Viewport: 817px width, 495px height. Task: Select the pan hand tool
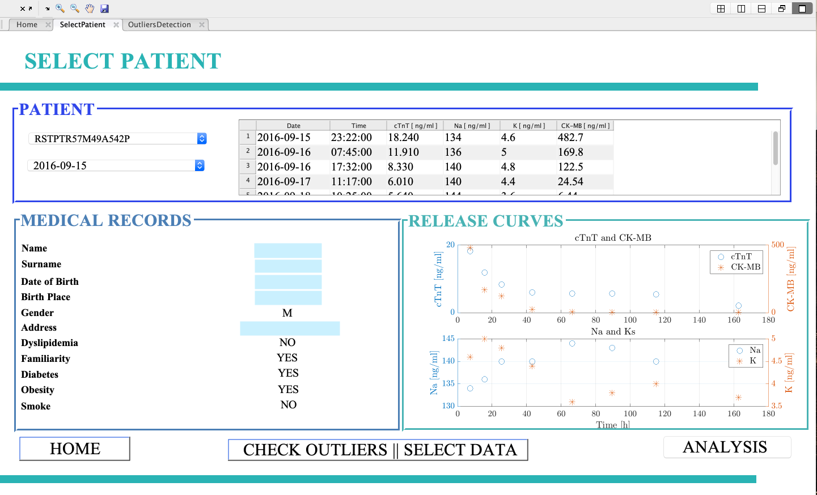coord(90,8)
